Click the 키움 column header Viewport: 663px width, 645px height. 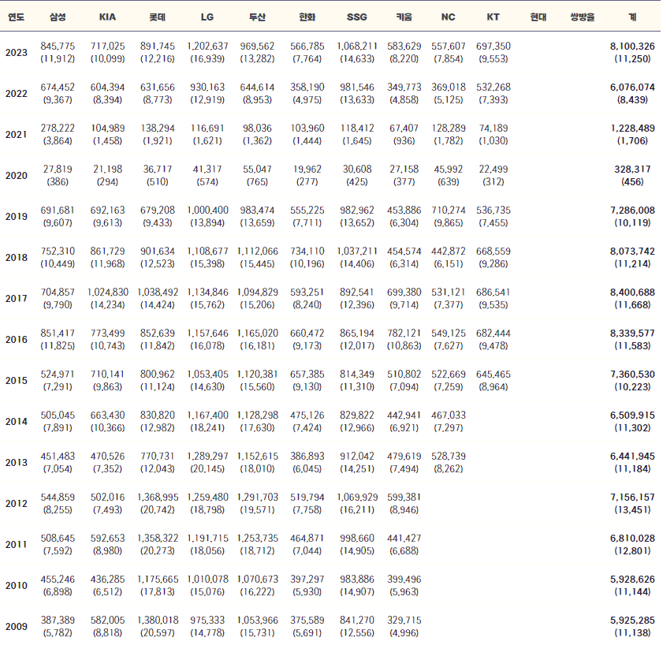(404, 17)
